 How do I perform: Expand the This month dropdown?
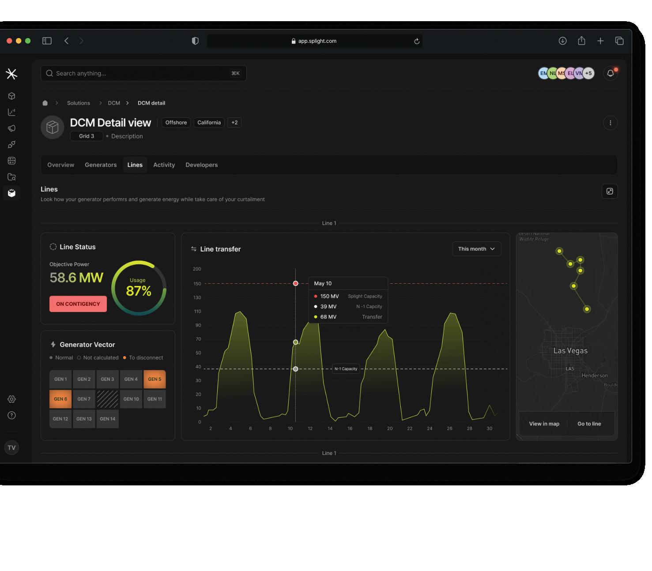pos(477,249)
